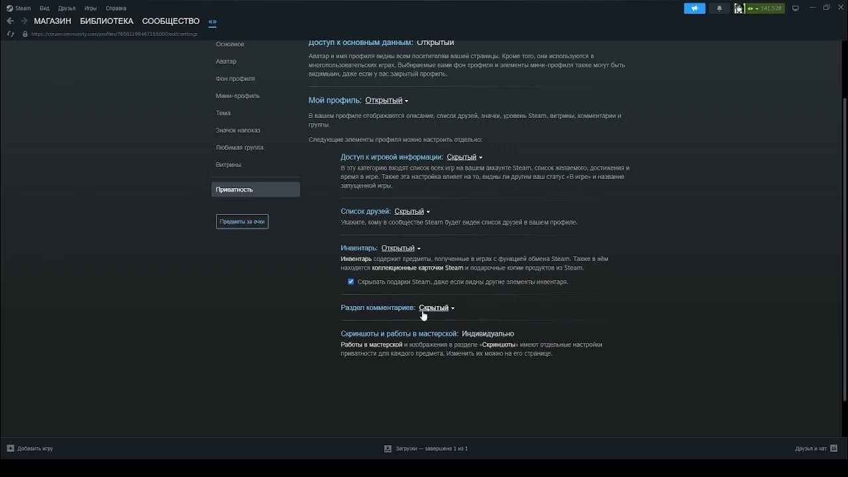Viewport: 848px width, 477px height.
Task: Click the downloads icon in bottom bar
Action: [388, 449]
